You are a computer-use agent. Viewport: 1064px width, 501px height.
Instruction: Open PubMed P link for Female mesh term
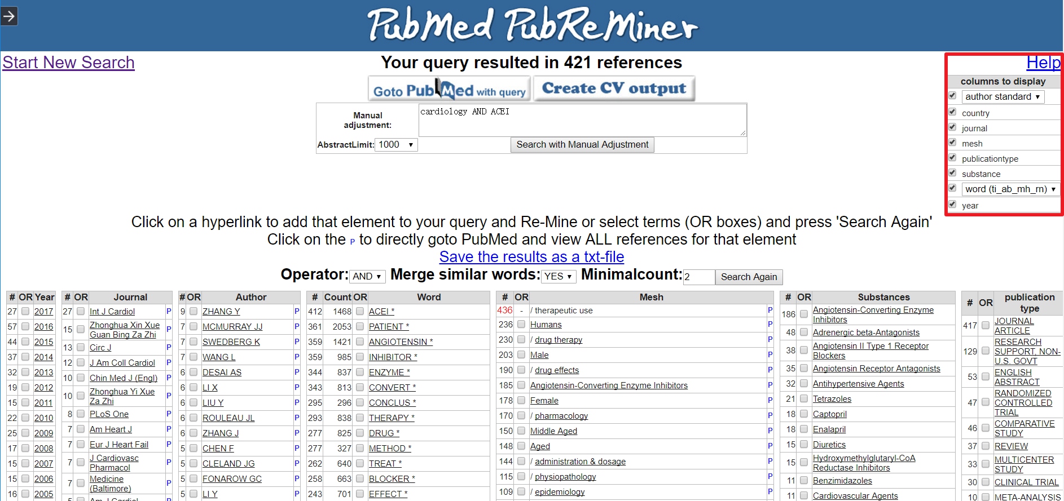[770, 400]
